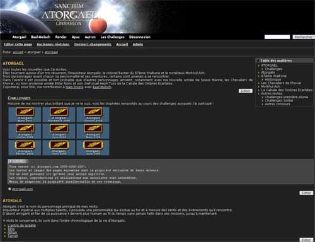Select the Apax menu item
The height and width of the screenshot is (242, 315).
76,37
